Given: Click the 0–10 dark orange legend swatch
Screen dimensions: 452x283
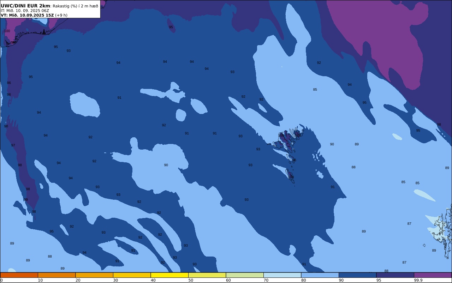Looking at the screenshot, I should (19, 275).
